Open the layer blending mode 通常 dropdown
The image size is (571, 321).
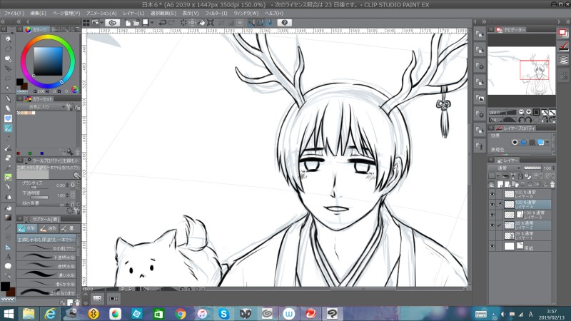[x=505, y=168]
